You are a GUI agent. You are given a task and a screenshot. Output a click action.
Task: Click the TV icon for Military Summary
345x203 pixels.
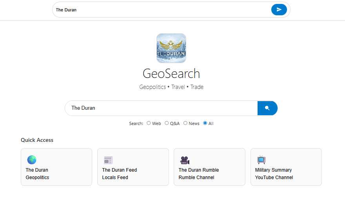coord(261,160)
